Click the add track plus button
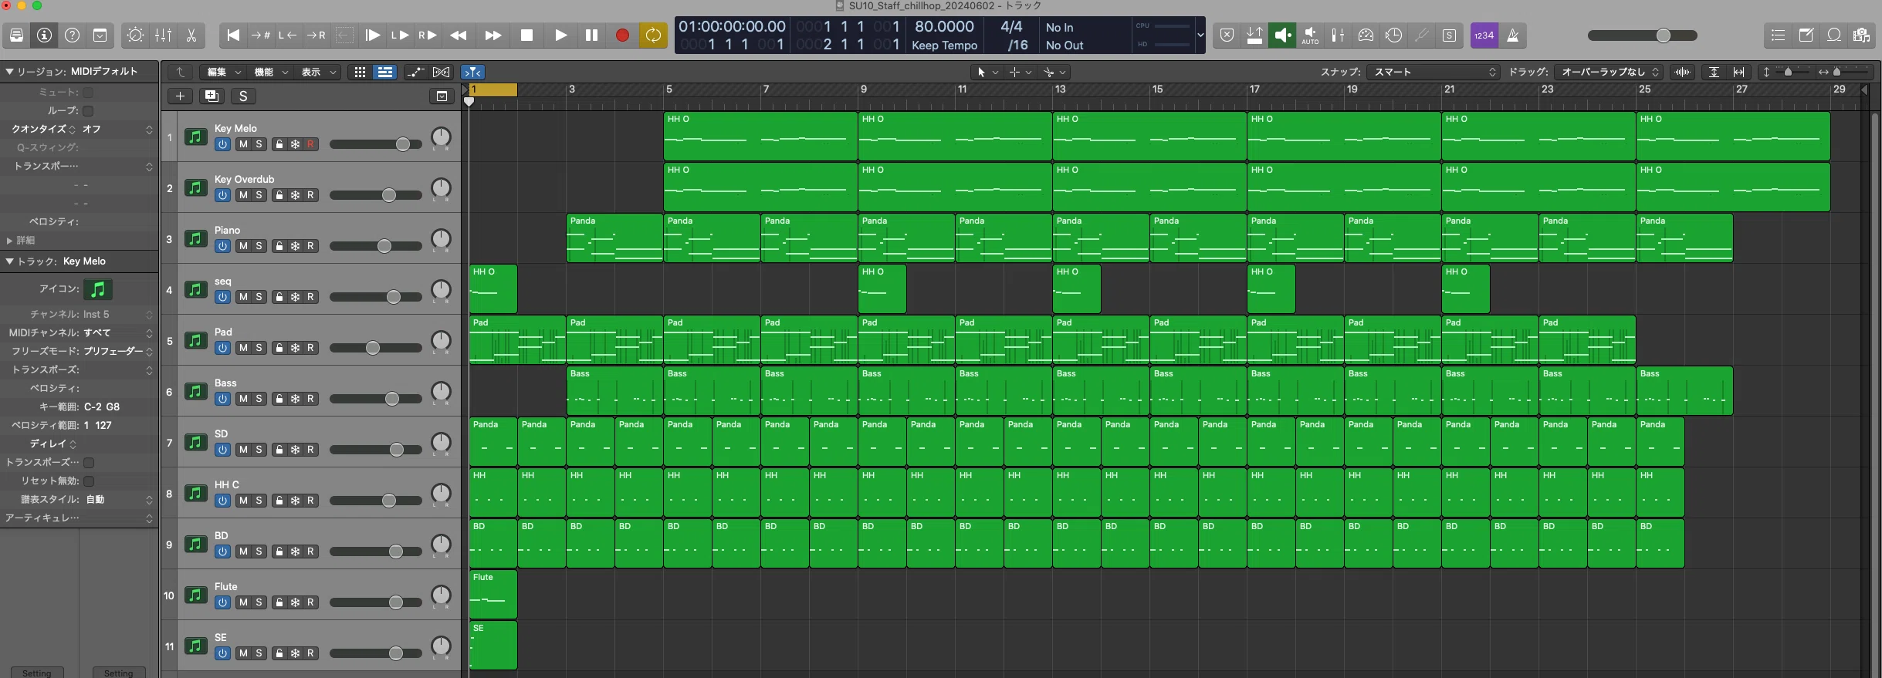The width and height of the screenshot is (1882, 678). click(x=180, y=96)
